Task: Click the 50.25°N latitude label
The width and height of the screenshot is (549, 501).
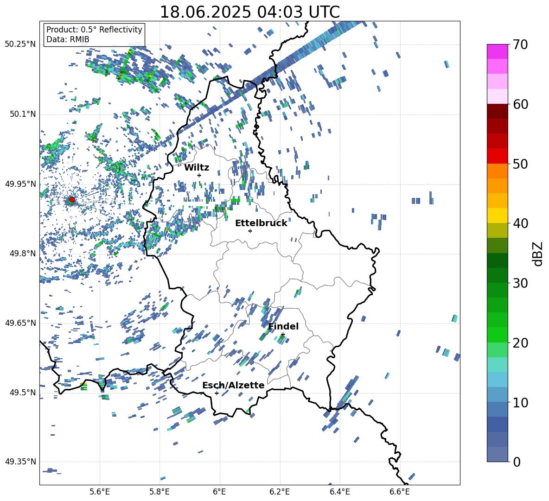Action: (20, 44)
